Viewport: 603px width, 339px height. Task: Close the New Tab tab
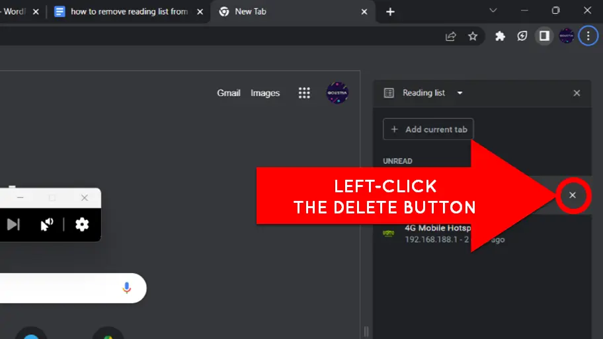pos(364,12)
